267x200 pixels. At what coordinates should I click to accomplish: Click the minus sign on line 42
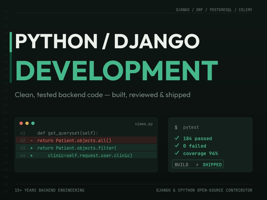[32, 141]
